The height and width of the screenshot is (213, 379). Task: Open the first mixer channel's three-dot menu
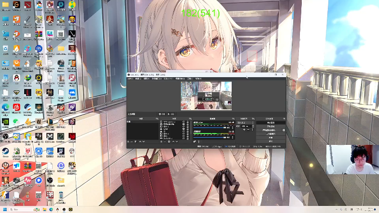click(x=233, y=127)
